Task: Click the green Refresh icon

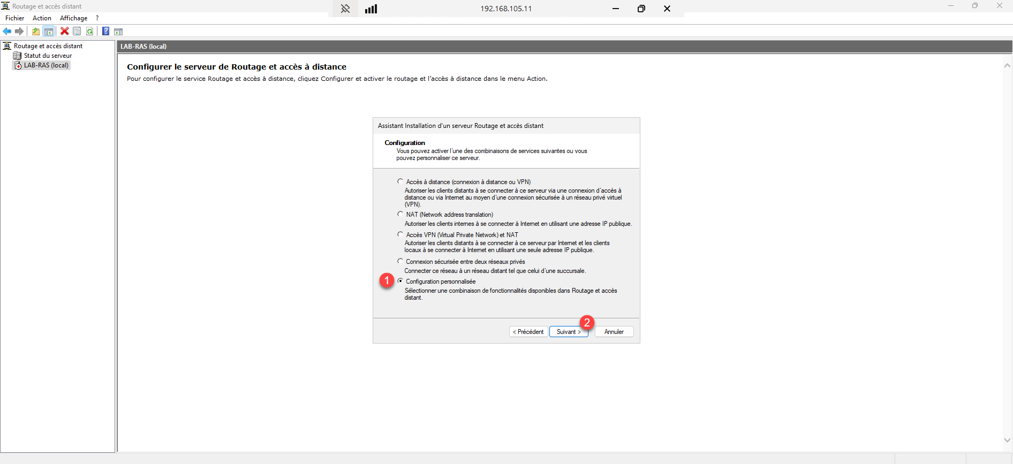Action: tap(90, 32)
